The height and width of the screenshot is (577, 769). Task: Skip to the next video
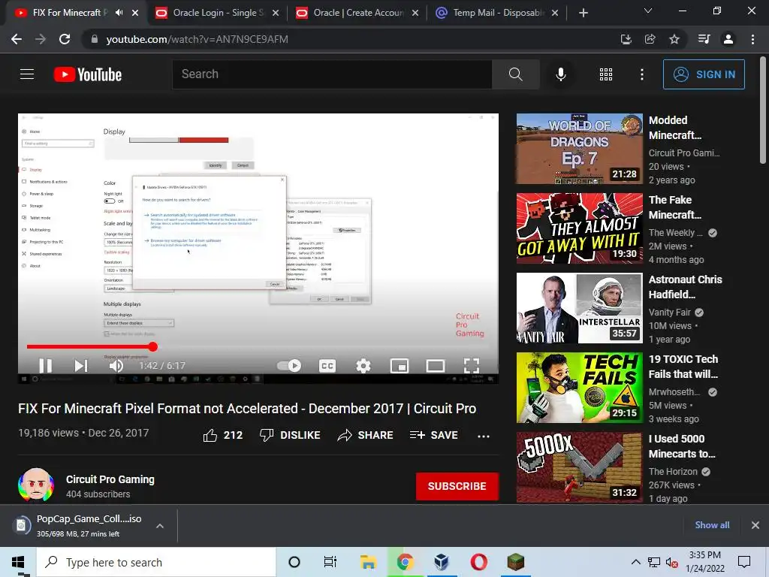click(81, 366)
